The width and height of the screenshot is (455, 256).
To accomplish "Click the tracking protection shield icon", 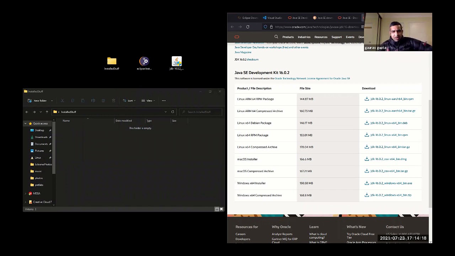I will coord(266,27).
